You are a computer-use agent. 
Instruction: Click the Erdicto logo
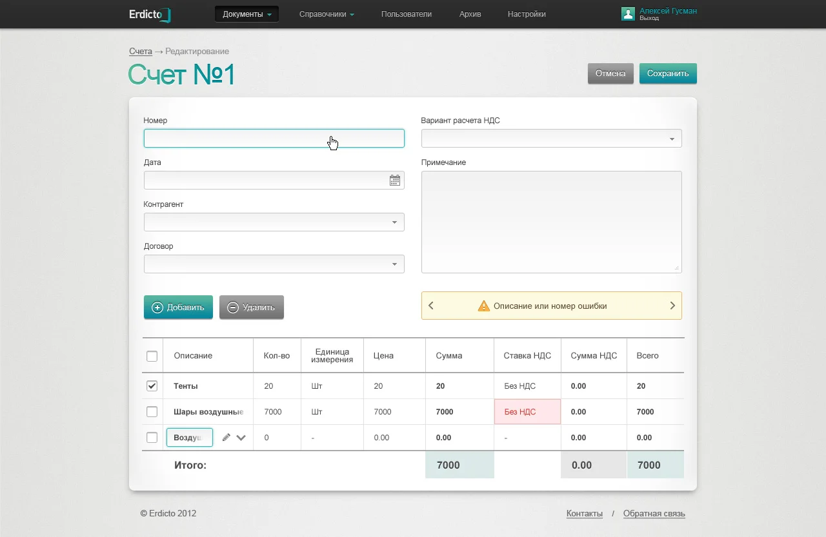point(150,14)
